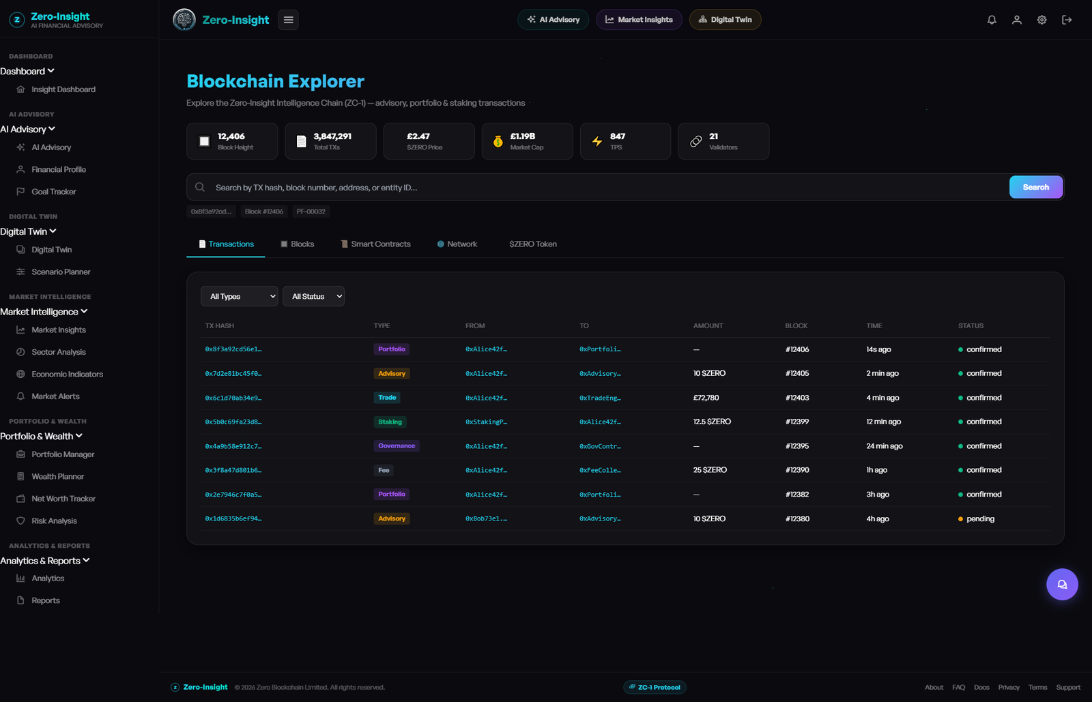Open transaction hash 0x7d2e81bc45f0

[x=233, y=374]
